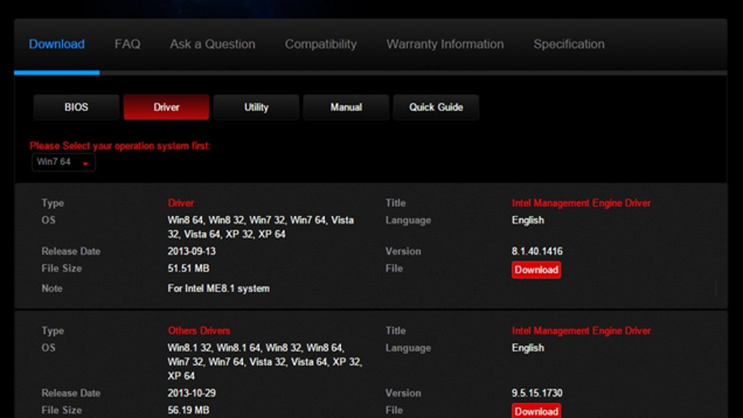The height and width of the screenshot is (418, 743).
Task: Click the OS list starting with Win8.1 32
Action: pyautogui.click(x=265, y=362)
